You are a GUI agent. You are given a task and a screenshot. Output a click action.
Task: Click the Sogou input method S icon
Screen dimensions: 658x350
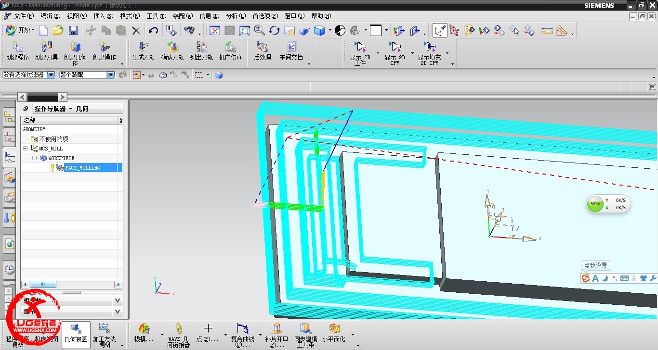586,278
